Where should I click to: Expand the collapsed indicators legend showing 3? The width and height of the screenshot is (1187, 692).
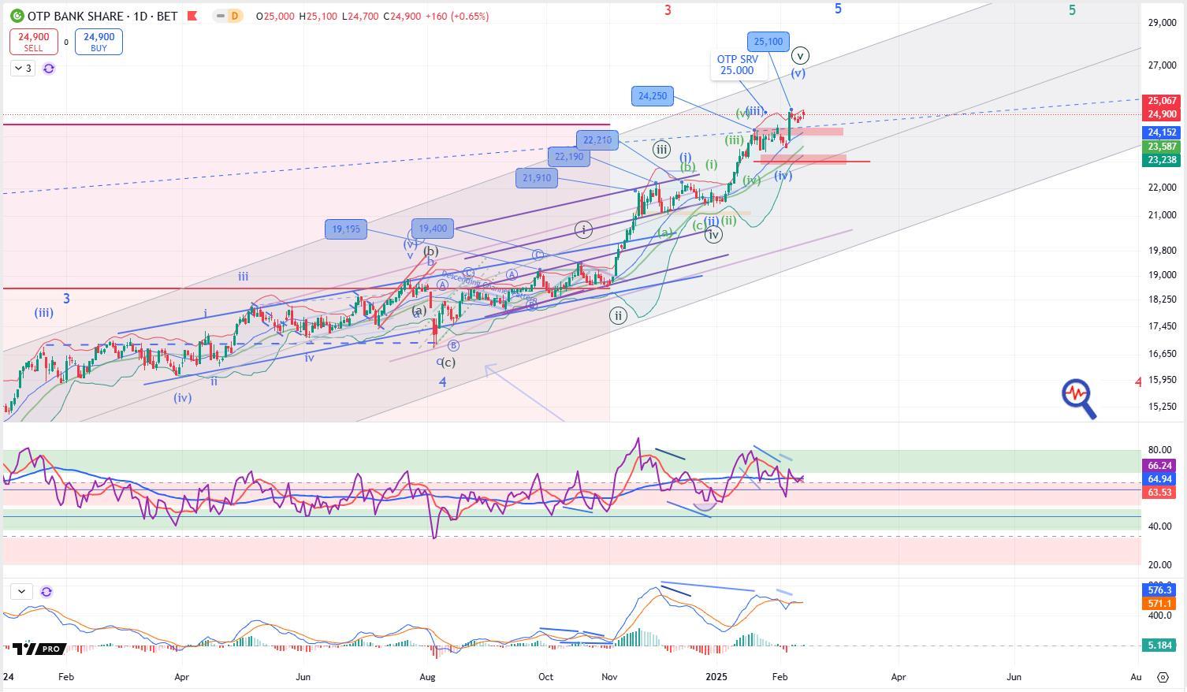coord(23,69)
